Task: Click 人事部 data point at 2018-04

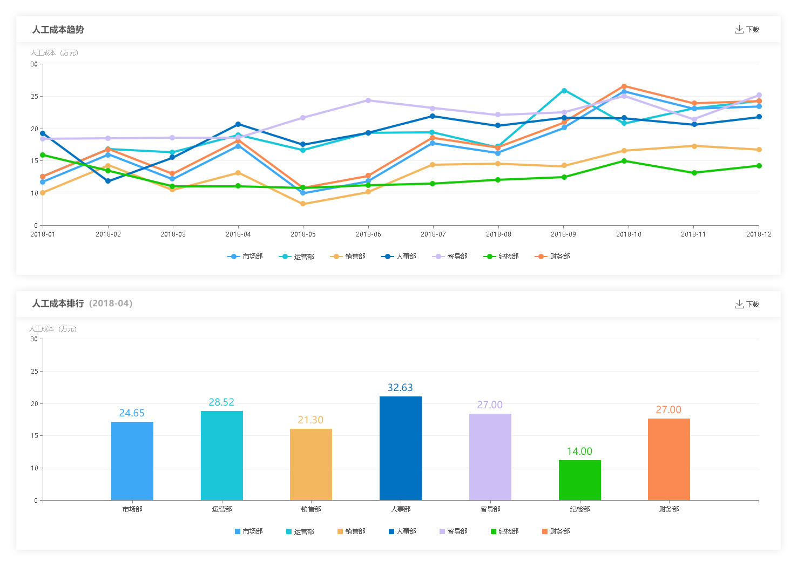Action: (x=238, y=124)
